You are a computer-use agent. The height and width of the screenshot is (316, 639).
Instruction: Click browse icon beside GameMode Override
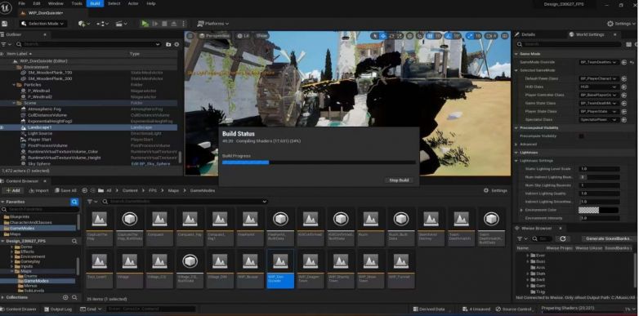pos(624,62)
